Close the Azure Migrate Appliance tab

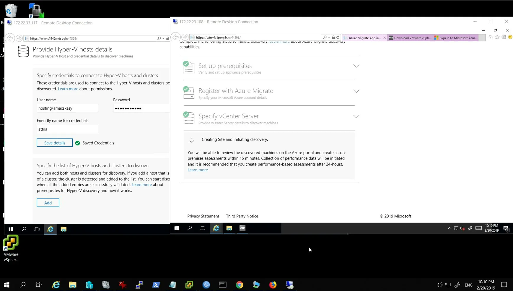[384, 38]
